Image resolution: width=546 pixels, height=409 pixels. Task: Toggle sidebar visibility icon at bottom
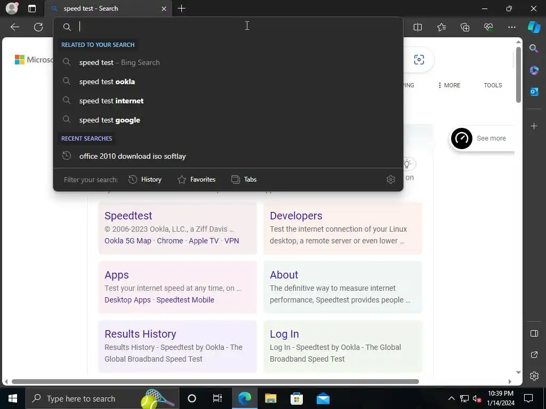tap(534, 333)
